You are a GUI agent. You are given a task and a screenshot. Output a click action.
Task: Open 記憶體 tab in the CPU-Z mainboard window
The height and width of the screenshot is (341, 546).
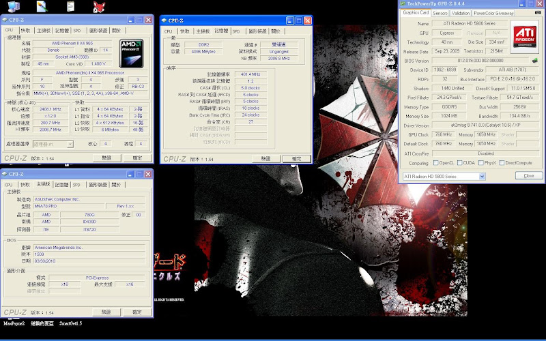[x=61, y=185]
